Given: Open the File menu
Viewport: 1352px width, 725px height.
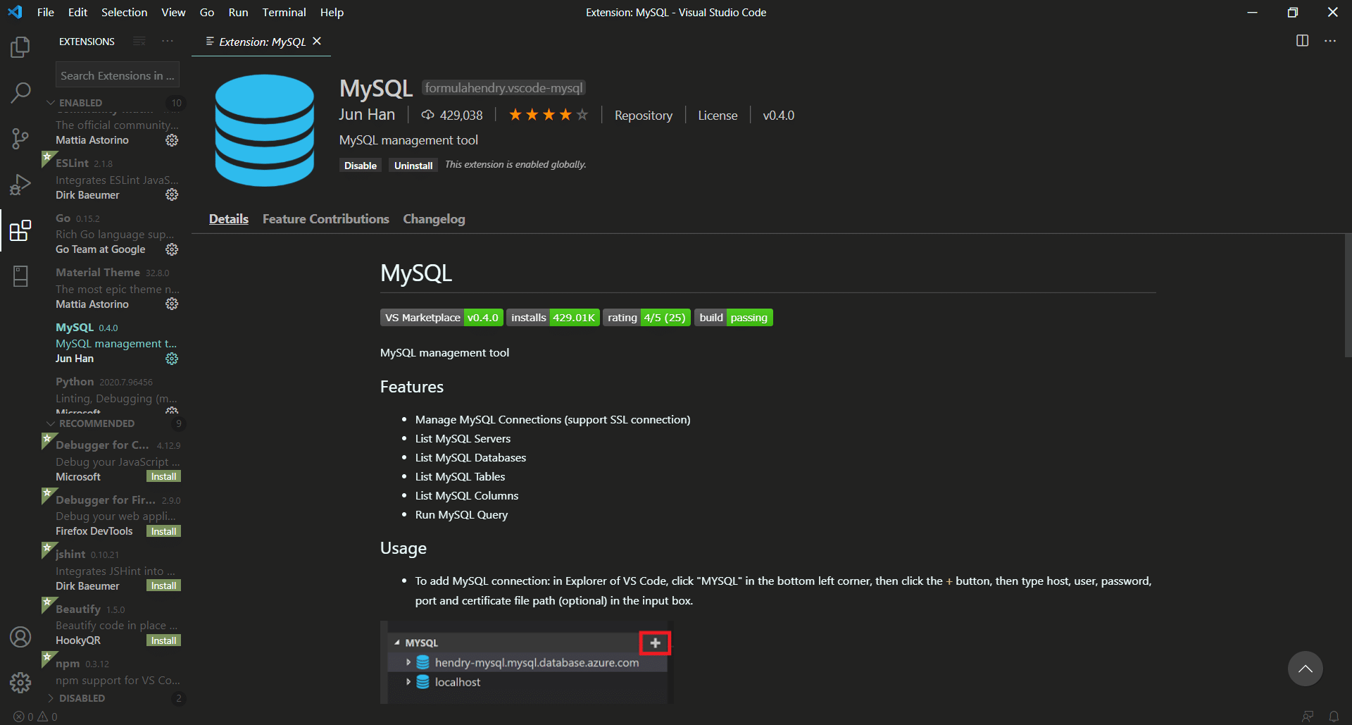Looking at the screenshot, I should coord(46,12).
